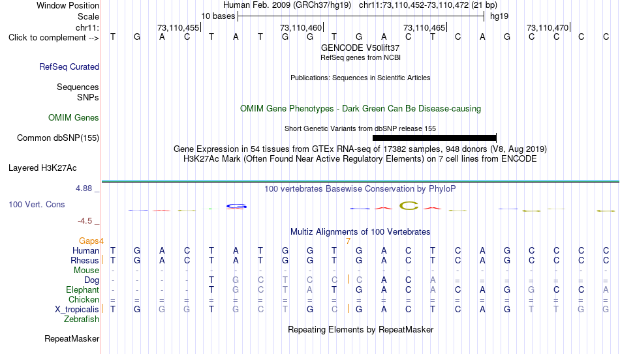Click the OMIM Gene Phenotypes green title
This screenshot has width=620, height=354.
tap(360, 109)
